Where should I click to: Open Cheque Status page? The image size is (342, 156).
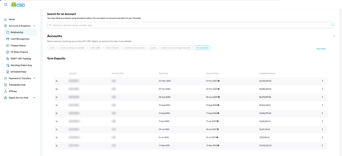18,46
